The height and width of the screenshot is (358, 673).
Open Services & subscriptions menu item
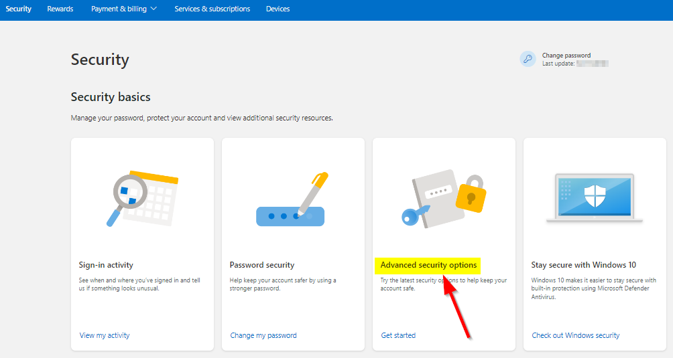point(212,9)
